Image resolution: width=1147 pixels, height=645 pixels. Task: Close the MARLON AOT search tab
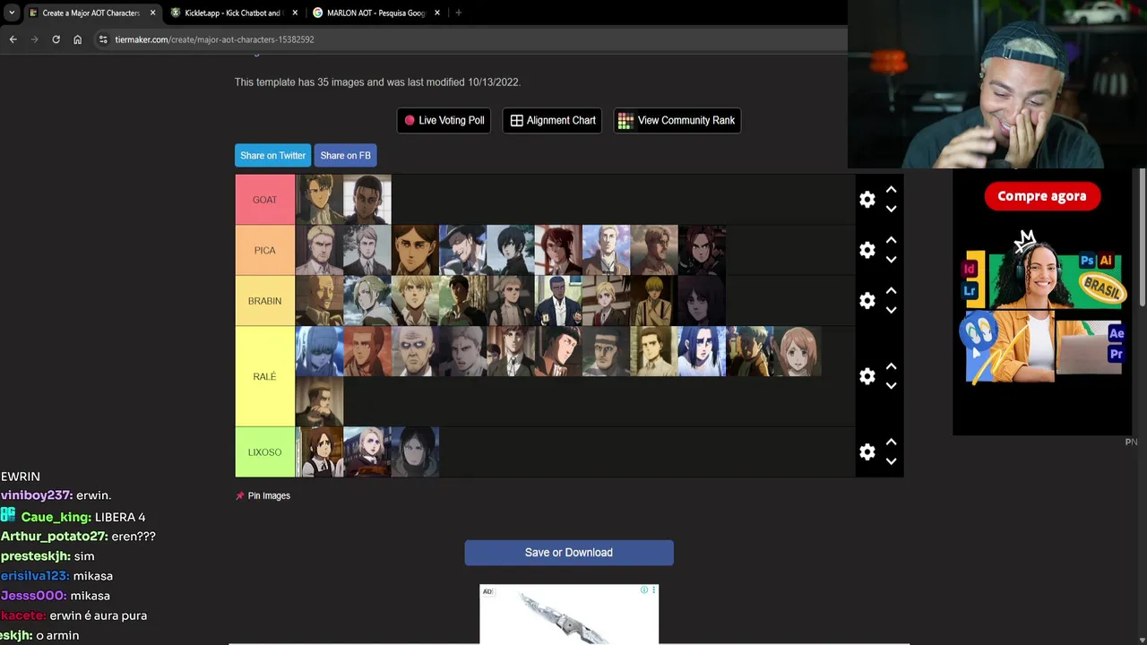click(x=437, y=13)
